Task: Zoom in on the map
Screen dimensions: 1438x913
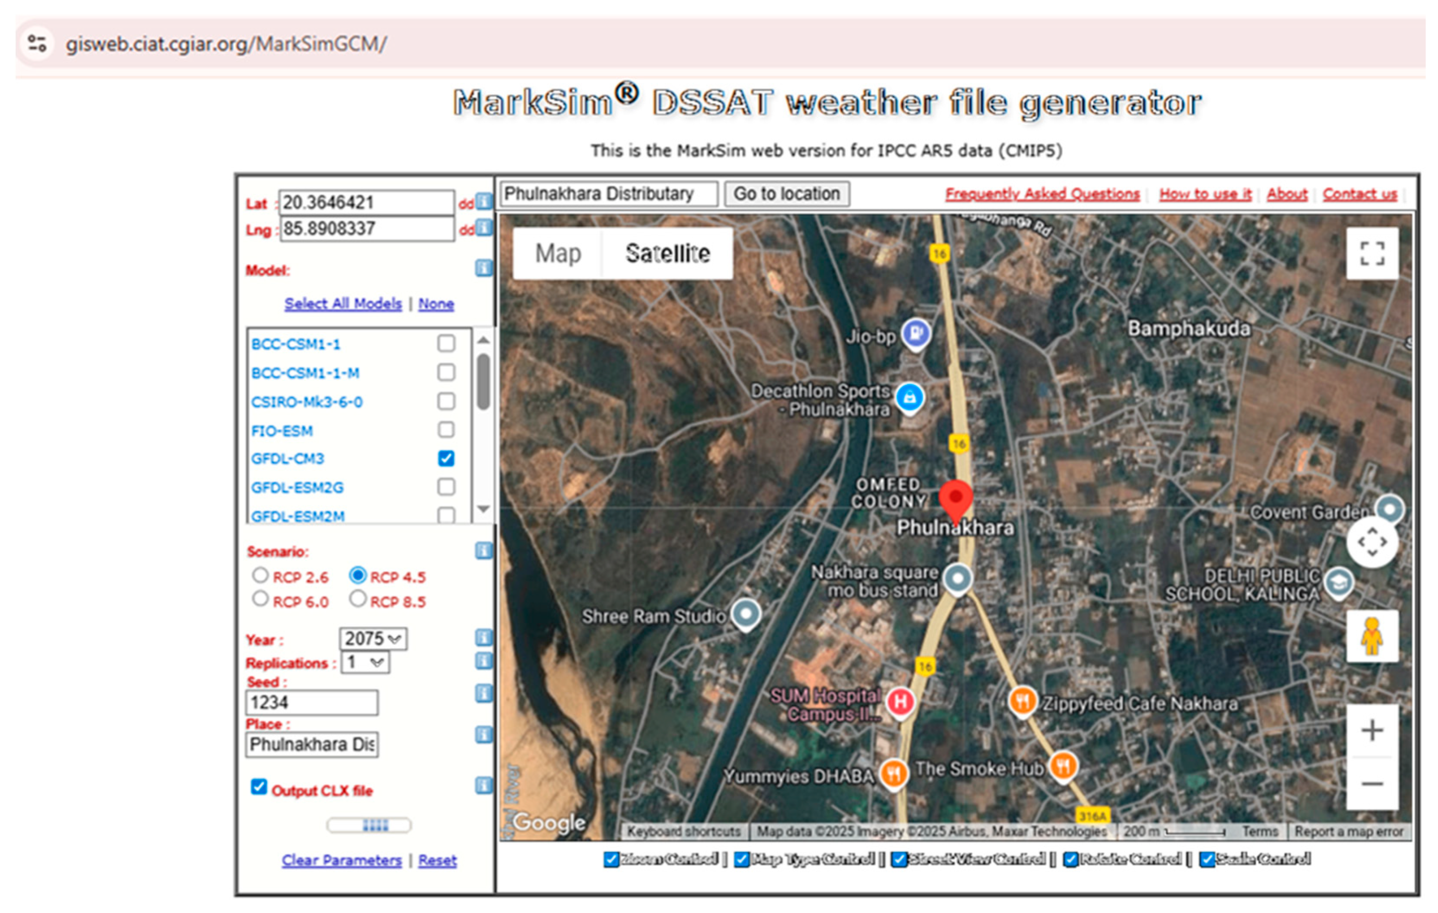Action: [1372, 730]
